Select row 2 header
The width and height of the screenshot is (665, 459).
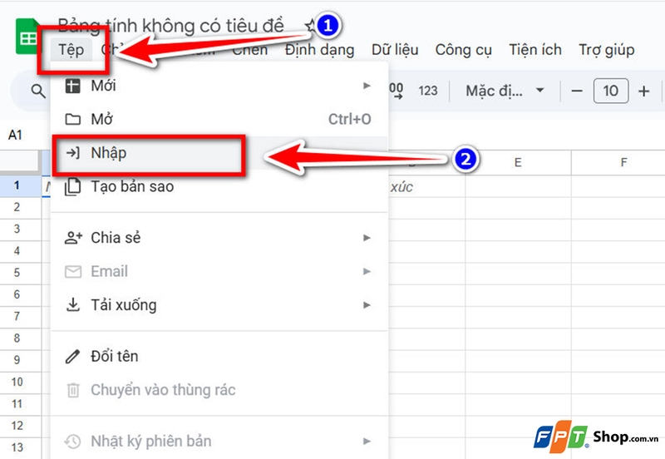[x=20, y=207]
